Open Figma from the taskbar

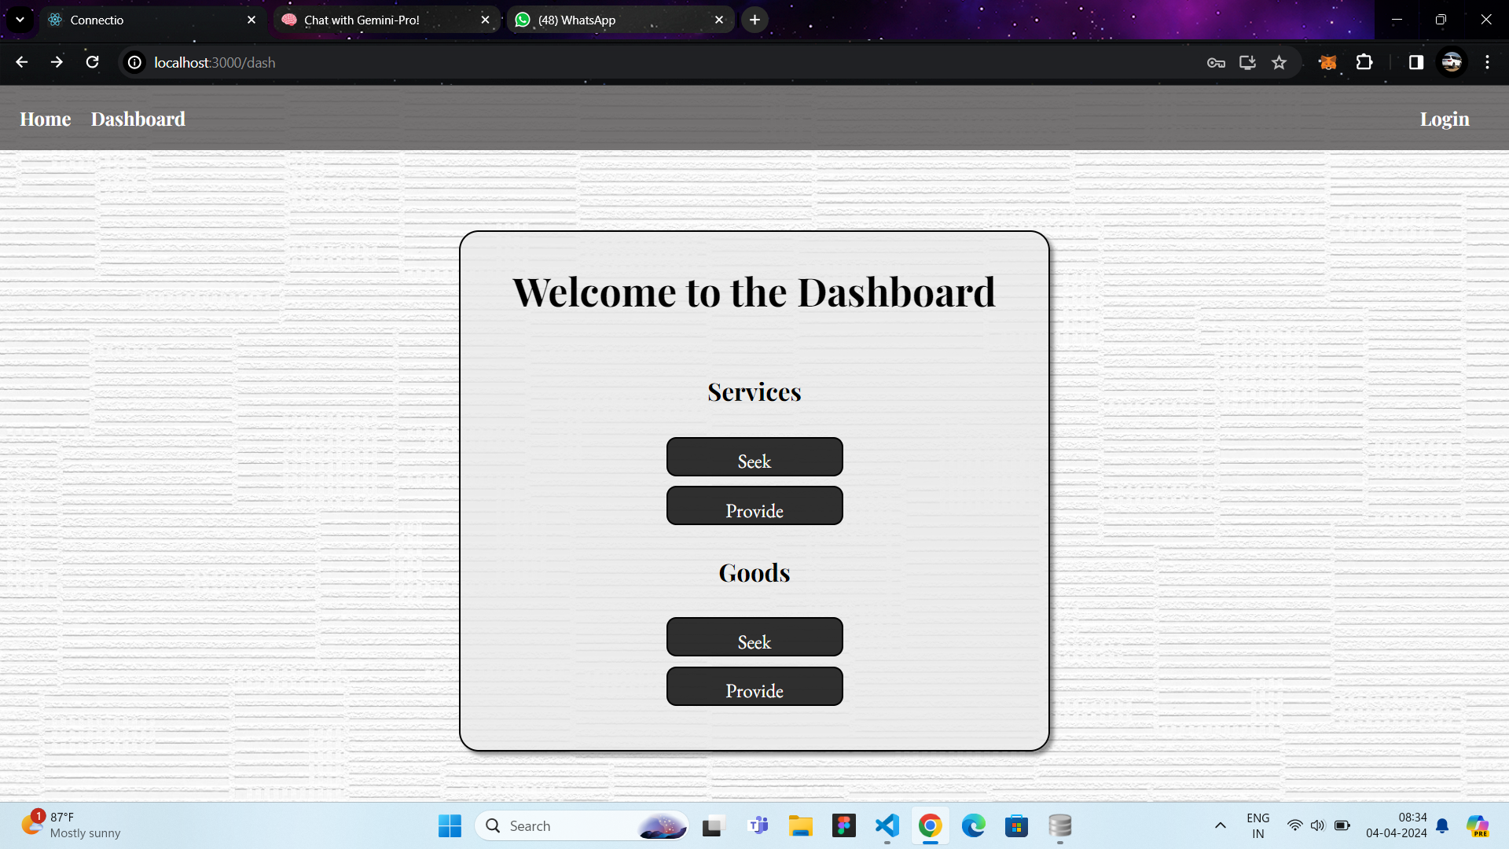click(x=843, y=825)
